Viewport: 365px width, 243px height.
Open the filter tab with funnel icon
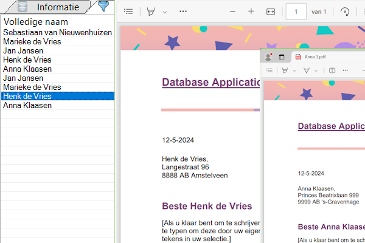105,7
